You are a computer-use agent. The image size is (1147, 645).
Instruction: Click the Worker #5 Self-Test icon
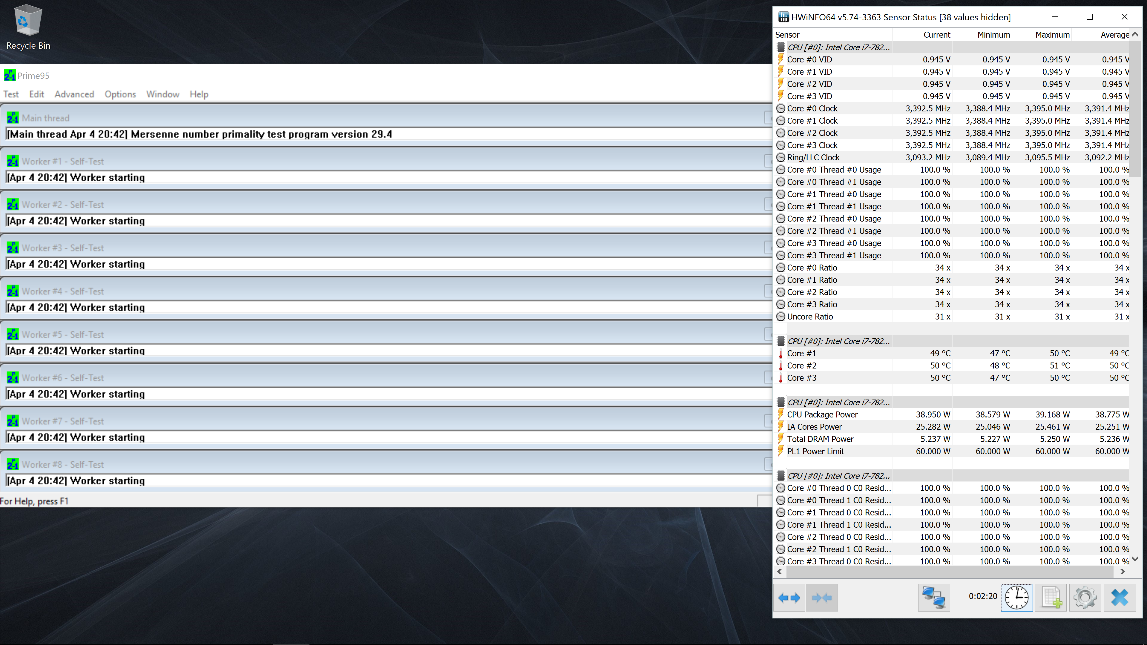[x=13, y=334]
